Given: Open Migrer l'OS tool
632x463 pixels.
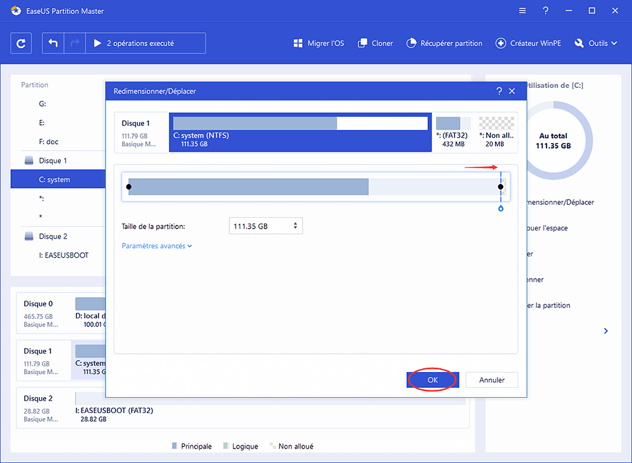Looking at the screenshot, I should [319, 44].
